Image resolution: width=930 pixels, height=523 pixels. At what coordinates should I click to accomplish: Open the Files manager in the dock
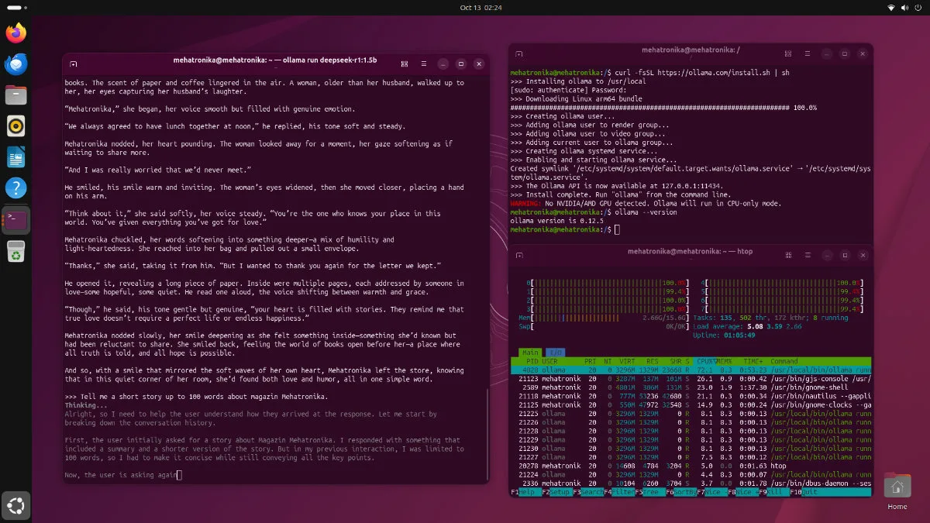[16, 95]
